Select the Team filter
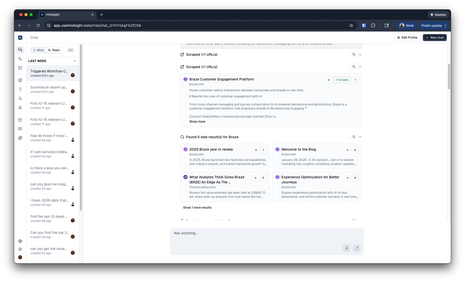The image size is (465, 282). tap(54, 50)
